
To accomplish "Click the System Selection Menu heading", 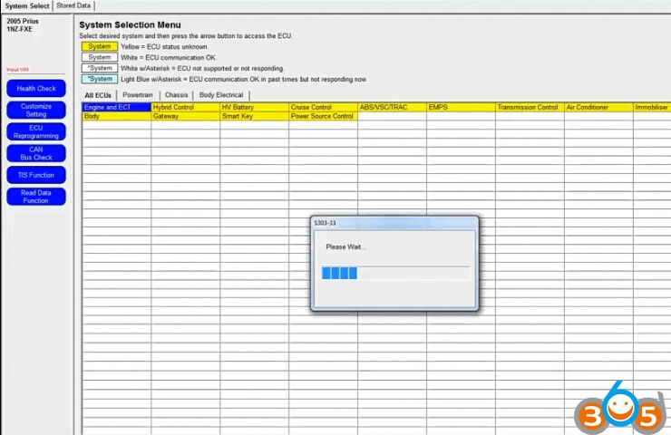I will pyautogui.click(x=130, y=24).
